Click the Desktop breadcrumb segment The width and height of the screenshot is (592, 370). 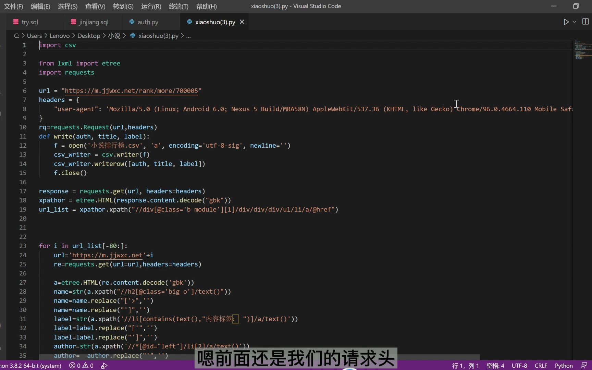tap(89, 36)
